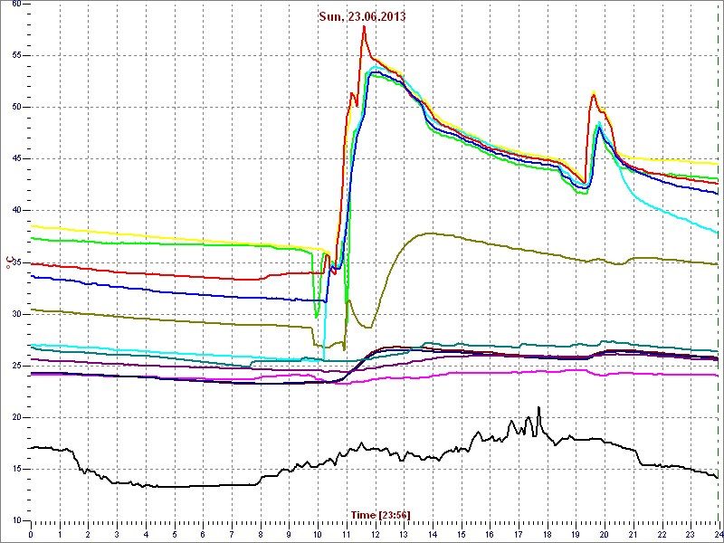This screenshot has width=724, height=543.
Task: Click hour 21 on the time axis
Action: (633, 534)
